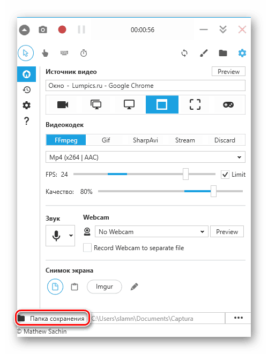Select the game capture gamepad icon
The height and width of the screenshot is (354, 268).
(228, 105)
